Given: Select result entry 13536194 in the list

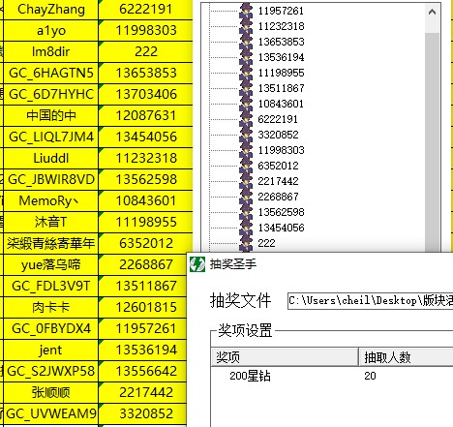Looking at the screenshot, I should tap(281, 57).
